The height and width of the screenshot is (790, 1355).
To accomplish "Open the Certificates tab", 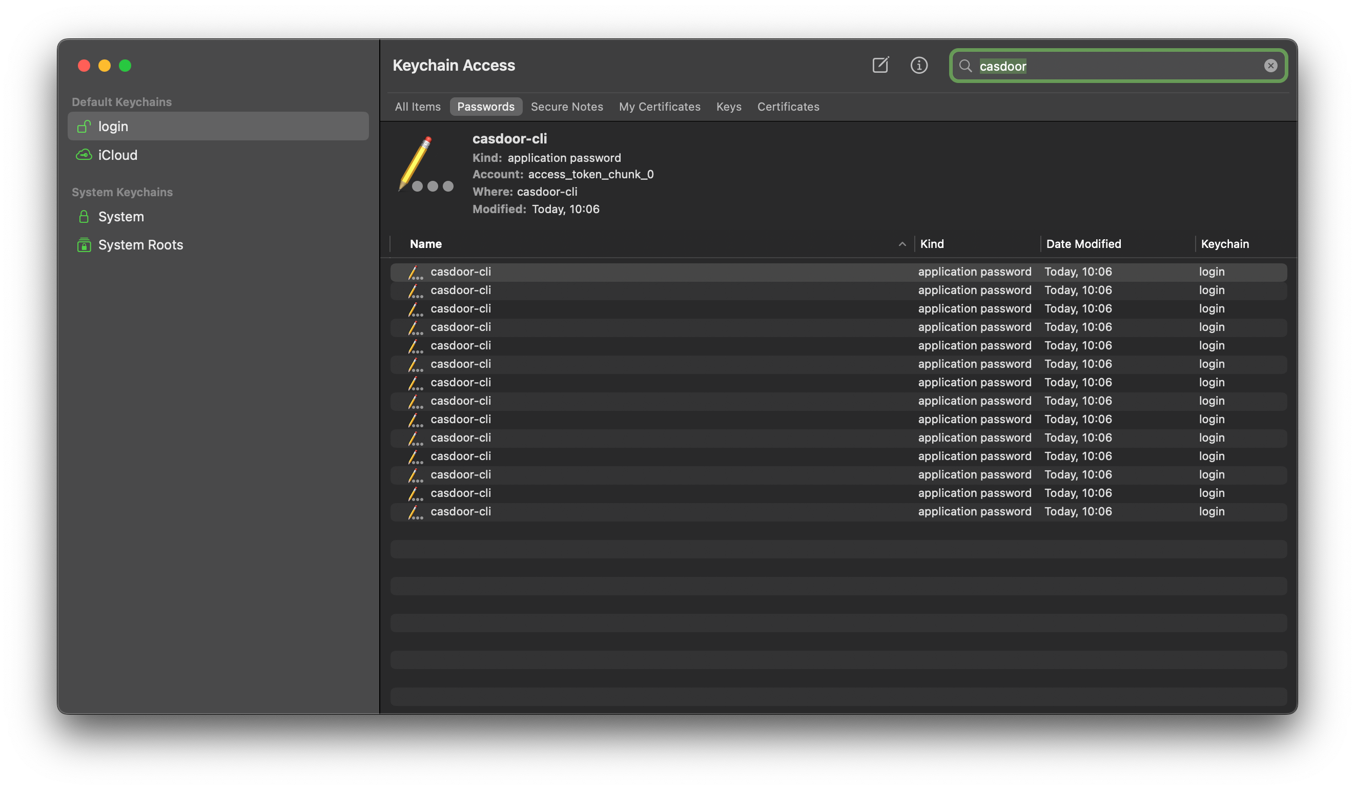I will pyautogui.click(x=788, y=107).
